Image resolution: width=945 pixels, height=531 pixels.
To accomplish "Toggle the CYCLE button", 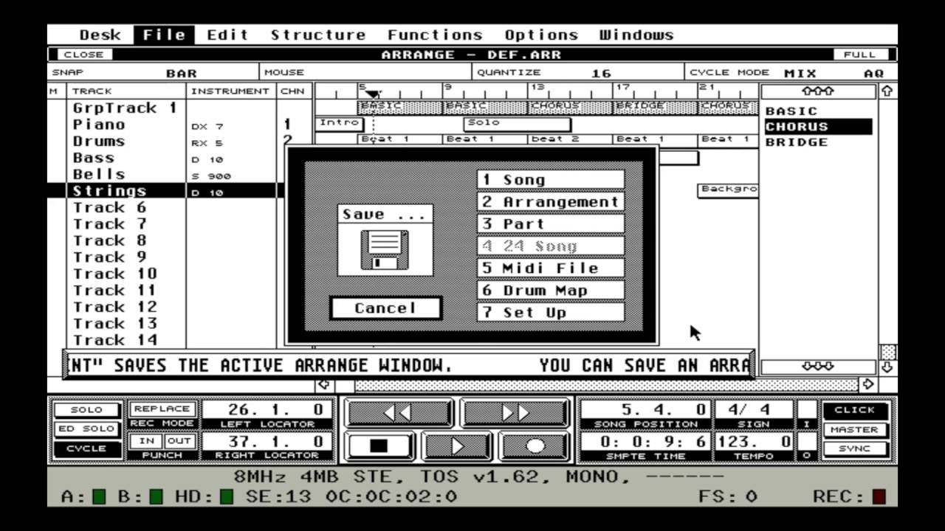I will click(x=87, y=449).
